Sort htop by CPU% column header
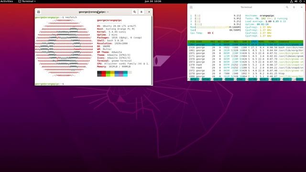 click(254, 42)
